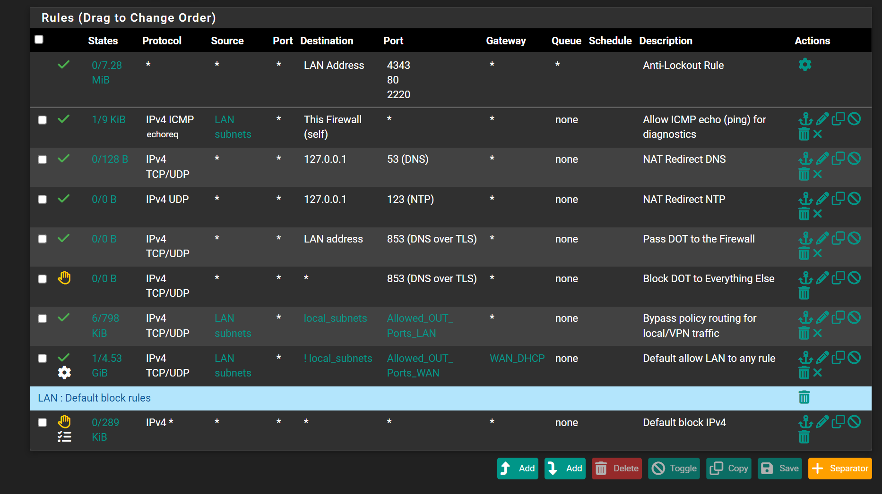
Task: Disable the Default block IPv4 rule
Action: (x=854, y=422)
